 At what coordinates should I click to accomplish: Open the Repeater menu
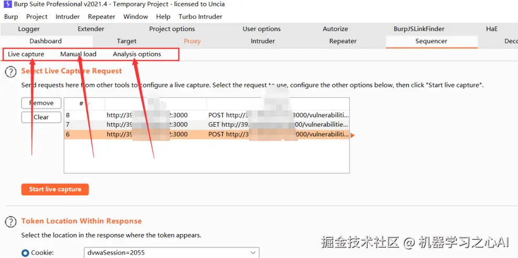tap(102, 17)
